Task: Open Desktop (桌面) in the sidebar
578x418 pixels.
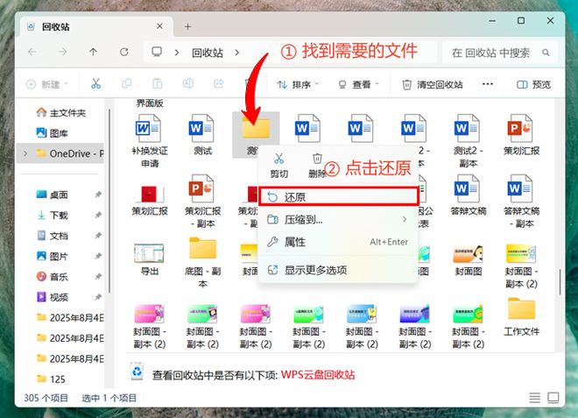Action: pos(52,195)
